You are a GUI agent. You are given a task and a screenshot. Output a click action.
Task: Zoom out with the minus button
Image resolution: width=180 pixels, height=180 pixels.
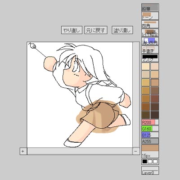click(136, 151)
